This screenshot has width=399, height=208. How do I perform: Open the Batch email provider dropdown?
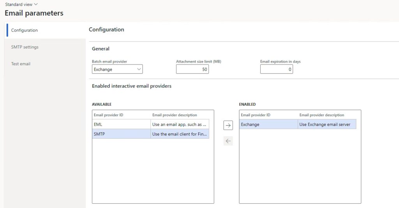(x=117, y=69)
